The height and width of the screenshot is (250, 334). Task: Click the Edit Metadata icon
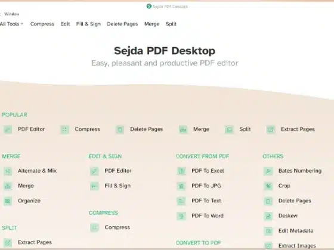pos(268,231)
